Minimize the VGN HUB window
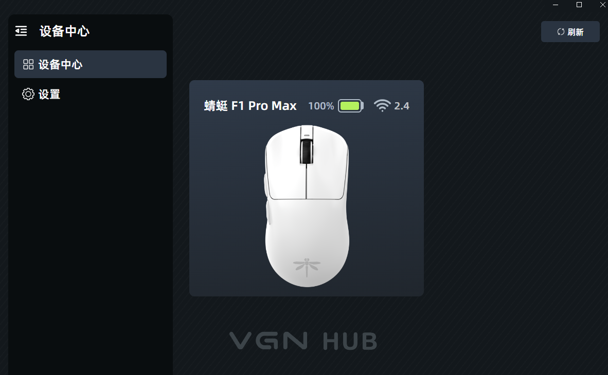The image size is (608, 375). 555,5
